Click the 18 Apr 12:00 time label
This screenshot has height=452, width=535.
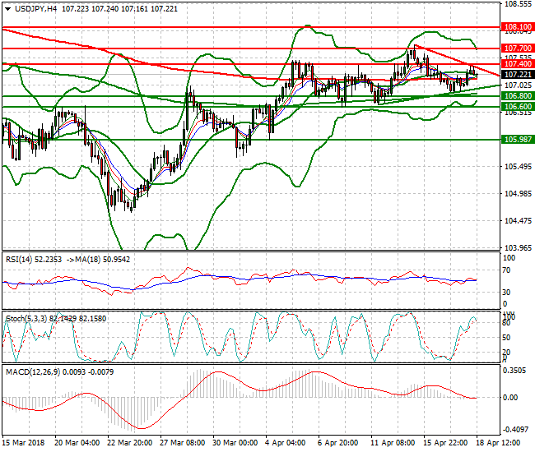point(498,443)
